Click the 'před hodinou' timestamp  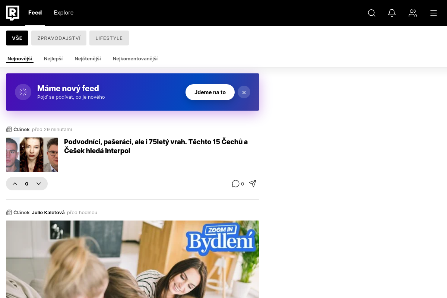tap(82, 212)
